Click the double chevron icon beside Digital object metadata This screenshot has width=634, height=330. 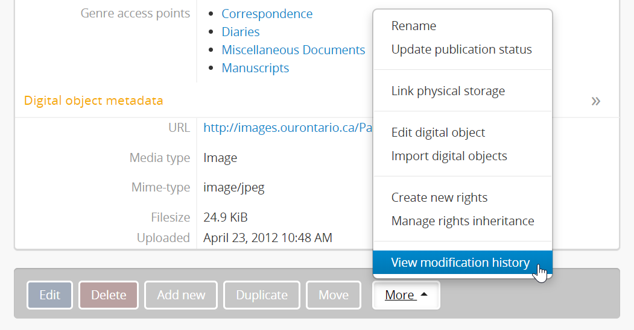pyautogui.click(x=595, y=101)
